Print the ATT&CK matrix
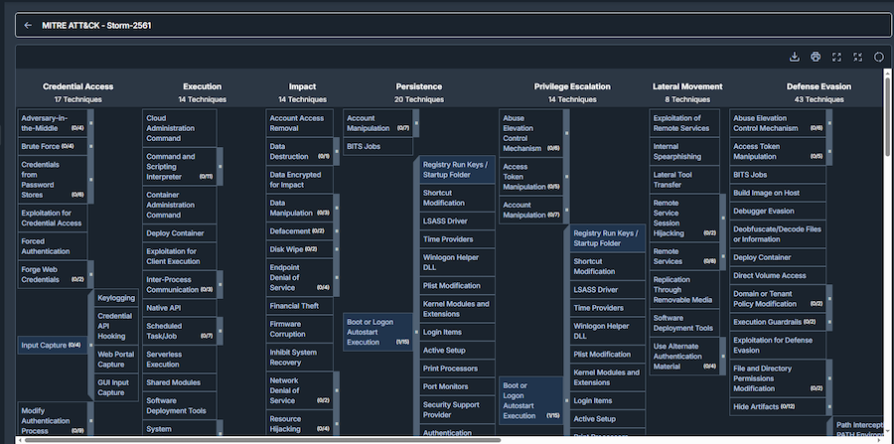 [816, 57]
